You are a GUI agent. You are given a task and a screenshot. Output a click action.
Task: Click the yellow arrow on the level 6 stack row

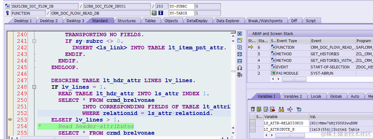pos(251,47)
